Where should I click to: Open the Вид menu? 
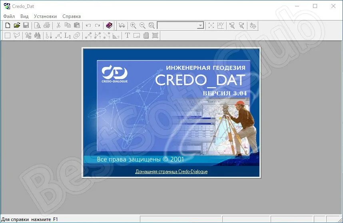24,16
